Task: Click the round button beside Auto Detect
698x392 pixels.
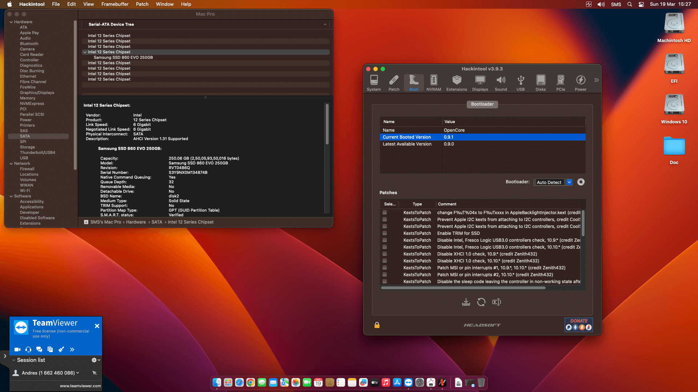Action: [581, 182]
